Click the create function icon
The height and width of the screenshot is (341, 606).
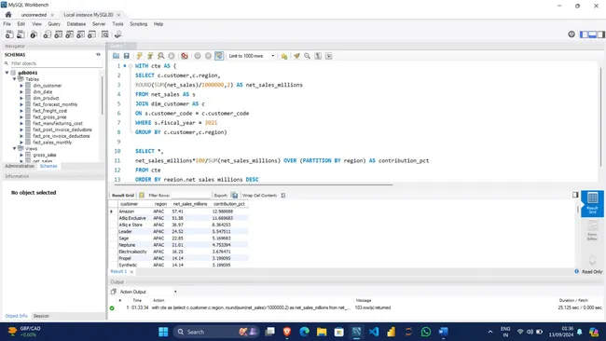(91, 34)
